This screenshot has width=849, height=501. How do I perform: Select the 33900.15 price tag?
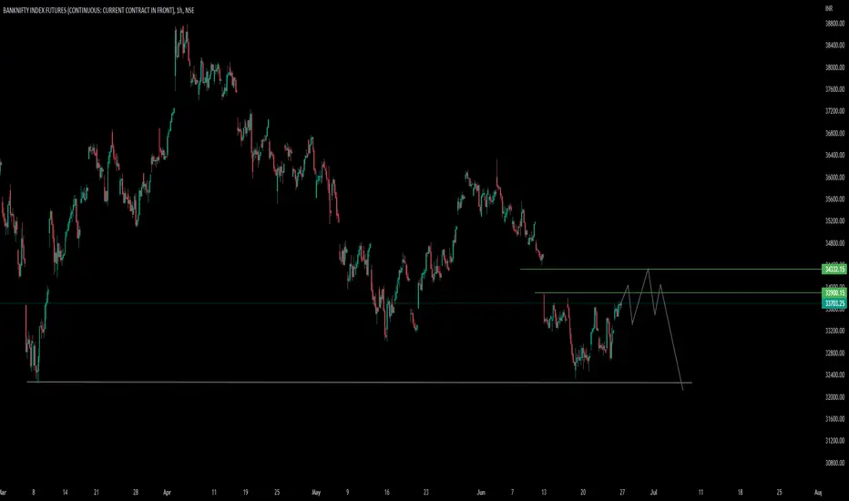(x=834, y=293)
